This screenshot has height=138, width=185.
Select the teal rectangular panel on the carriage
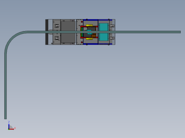pos(104,32)
